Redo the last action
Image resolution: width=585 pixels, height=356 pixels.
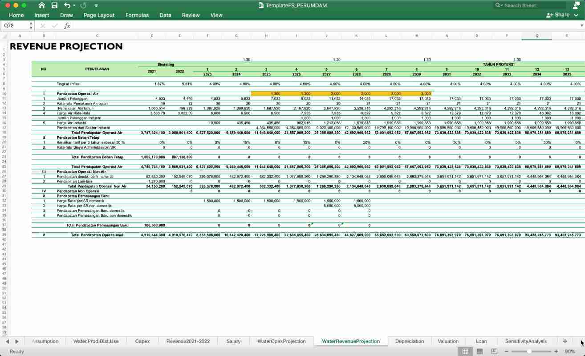coord(83,5)
